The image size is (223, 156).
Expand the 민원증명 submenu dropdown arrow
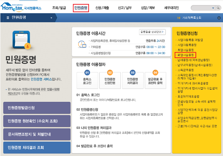click(51, 17)
